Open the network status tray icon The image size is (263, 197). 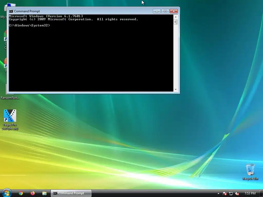coord(231,193)
